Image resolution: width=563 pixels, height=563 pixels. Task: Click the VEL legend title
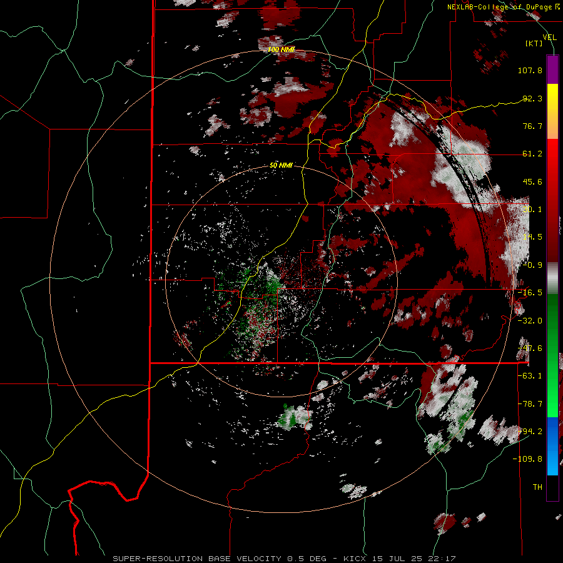(x=549, y=37)
